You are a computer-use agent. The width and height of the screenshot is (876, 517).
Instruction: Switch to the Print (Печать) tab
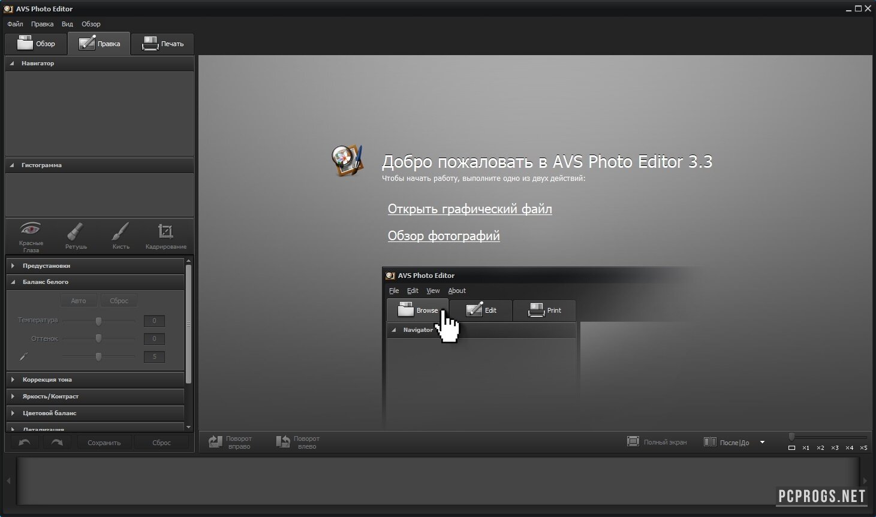[x=162, y=44]
